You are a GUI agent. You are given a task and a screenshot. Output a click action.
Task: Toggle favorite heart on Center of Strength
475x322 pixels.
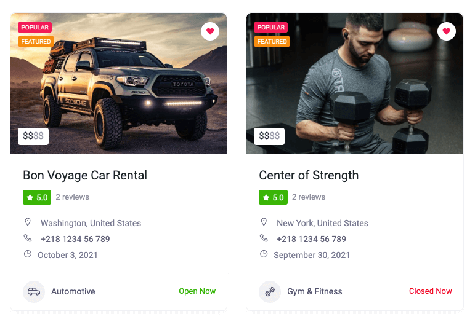coord(446,31)
